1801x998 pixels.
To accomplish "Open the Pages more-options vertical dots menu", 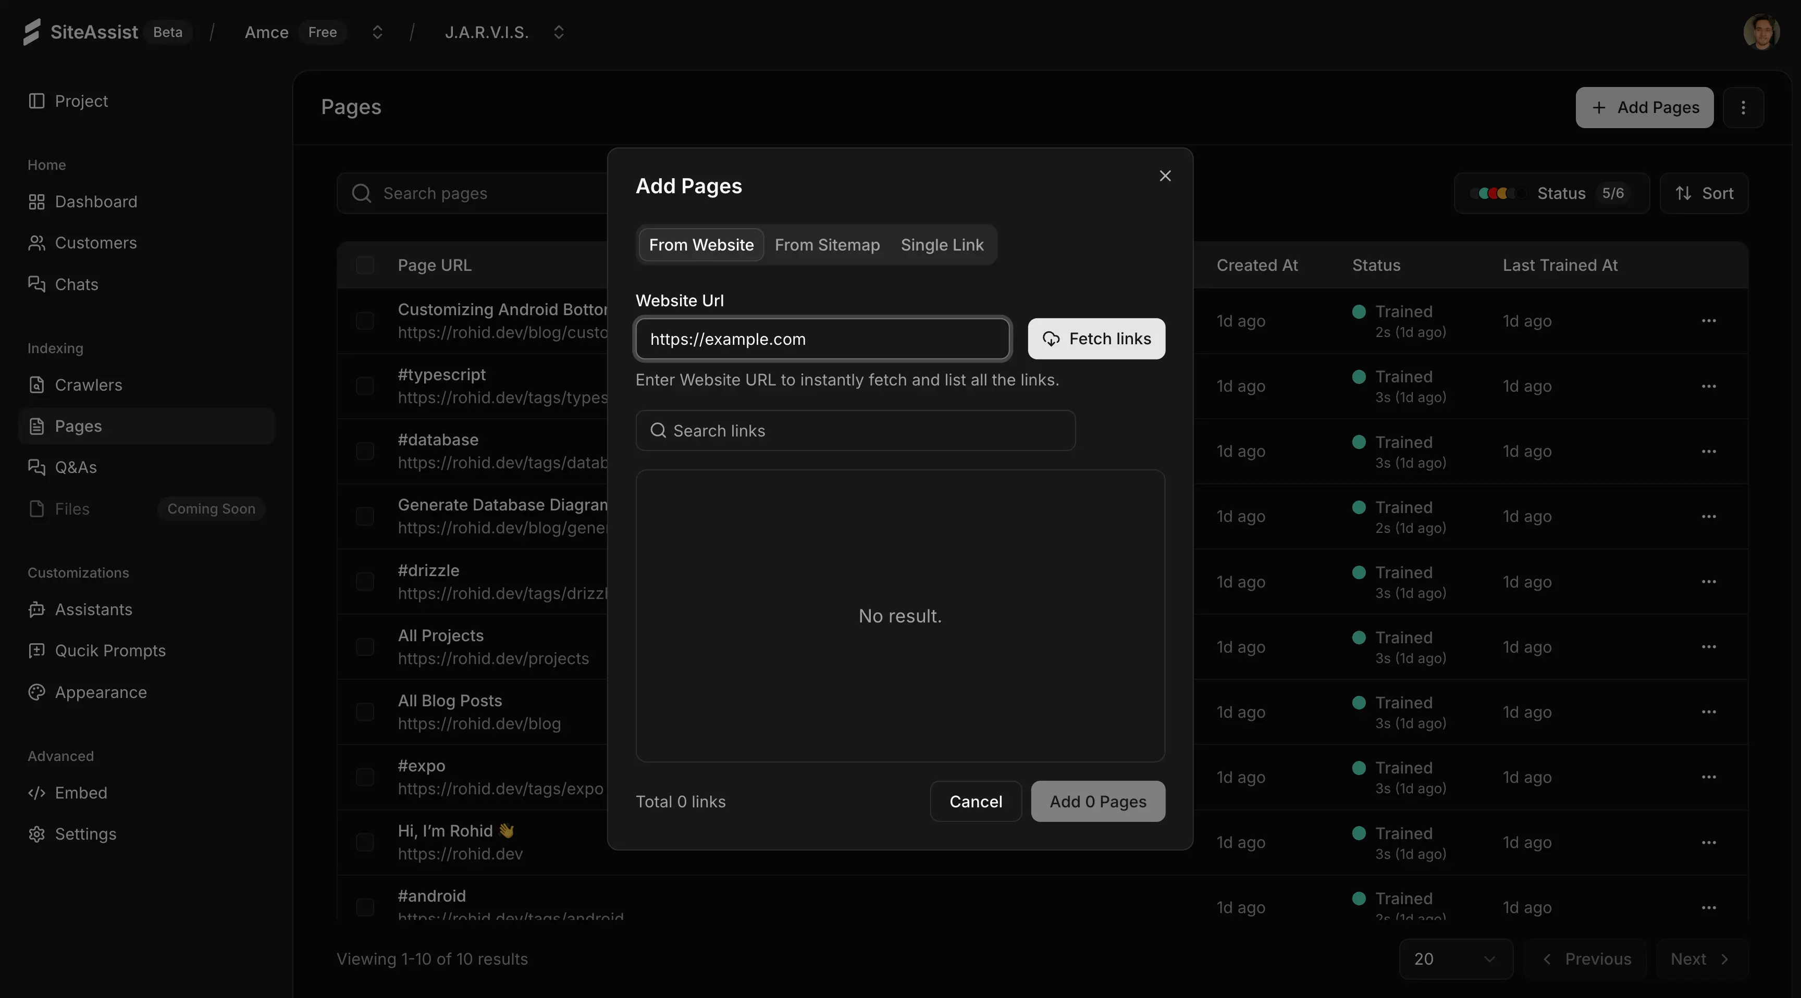I will pyautogui.click(x=1743, y=108).
